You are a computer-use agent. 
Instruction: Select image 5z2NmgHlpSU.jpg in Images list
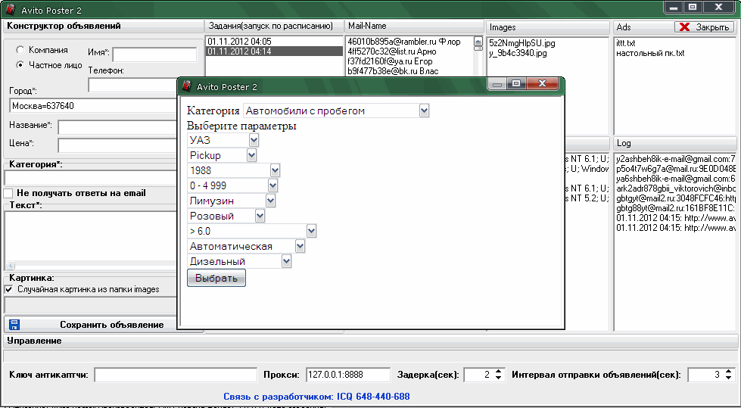522,43
